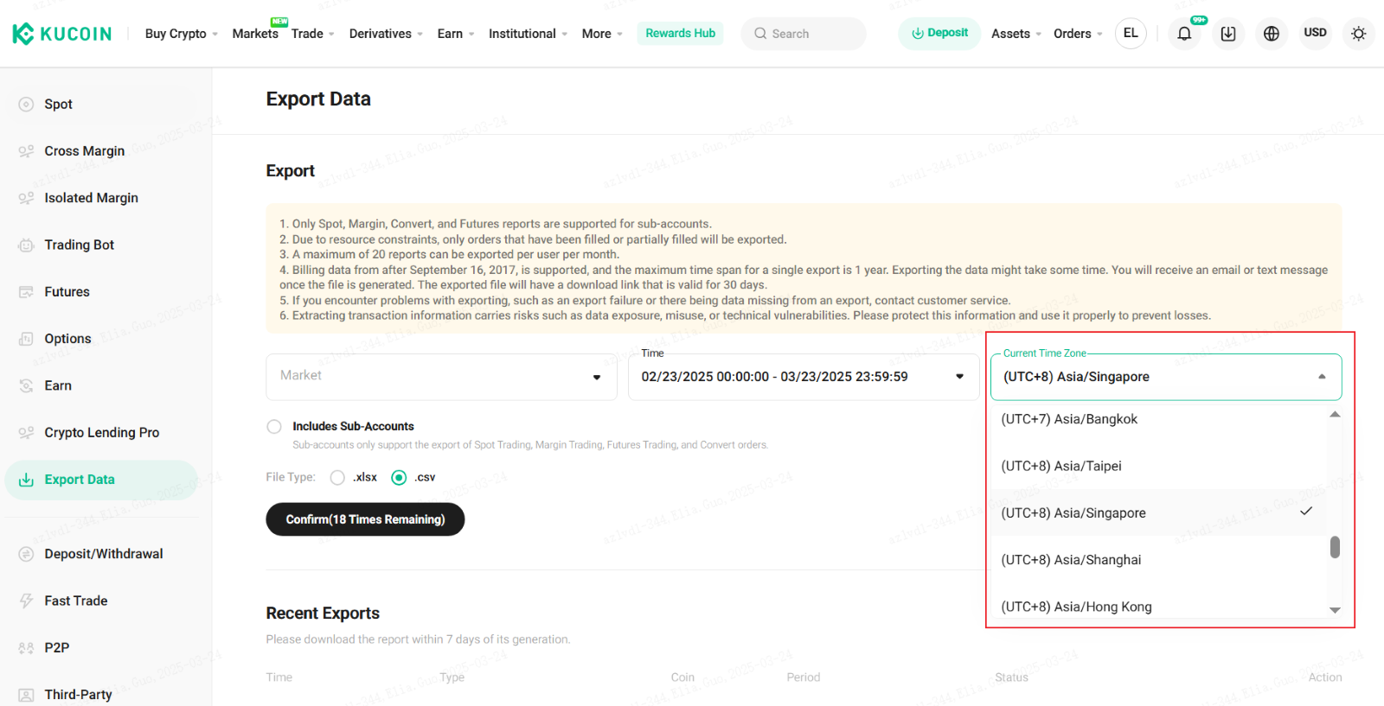The width and height of the screenshot is (1384, 706).
Task: Click scroll-down arrow in time zone list
Action: click(1335, 610)
